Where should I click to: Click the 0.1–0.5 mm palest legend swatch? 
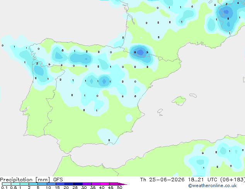click(x=7, y=184)
